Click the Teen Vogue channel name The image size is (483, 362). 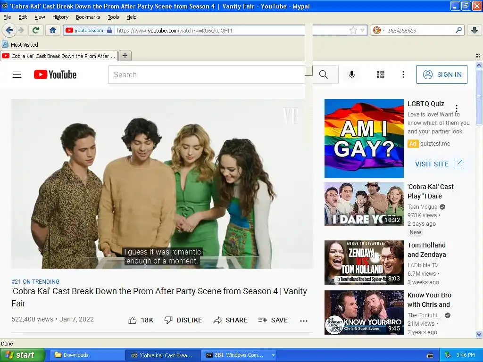pyautogui.click(x=422, y=207)
